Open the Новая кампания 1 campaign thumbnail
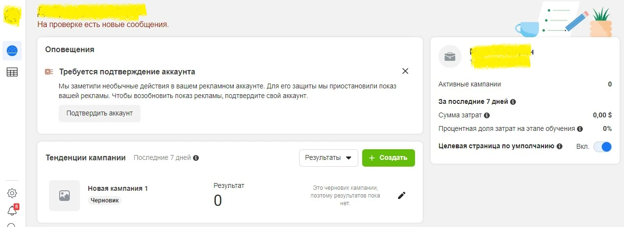Viewport: 624px width, 227px height. tap(64, 196)
